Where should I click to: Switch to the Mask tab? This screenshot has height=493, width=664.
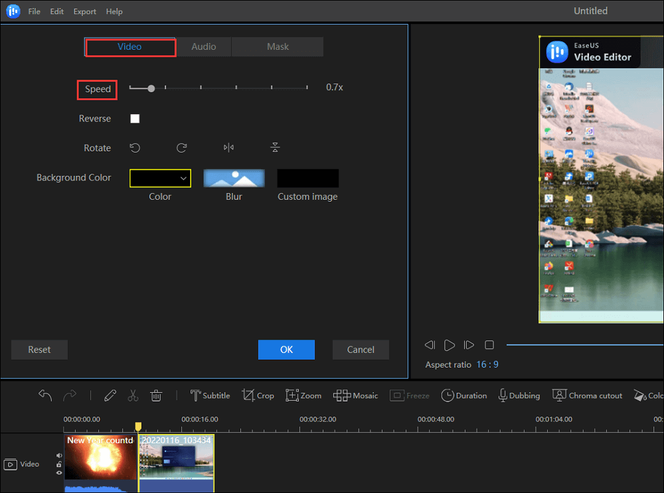278,47
